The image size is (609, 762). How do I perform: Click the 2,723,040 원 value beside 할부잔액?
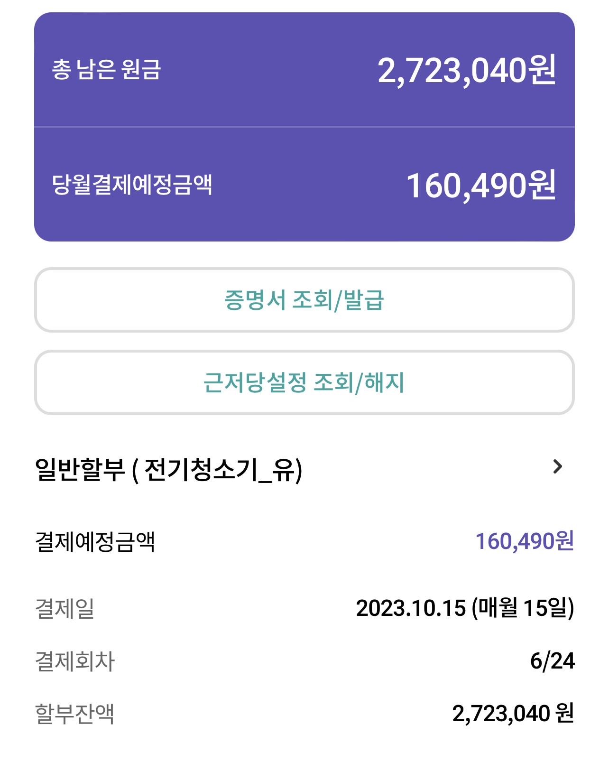pyautogui.click(x=512, y=714)
